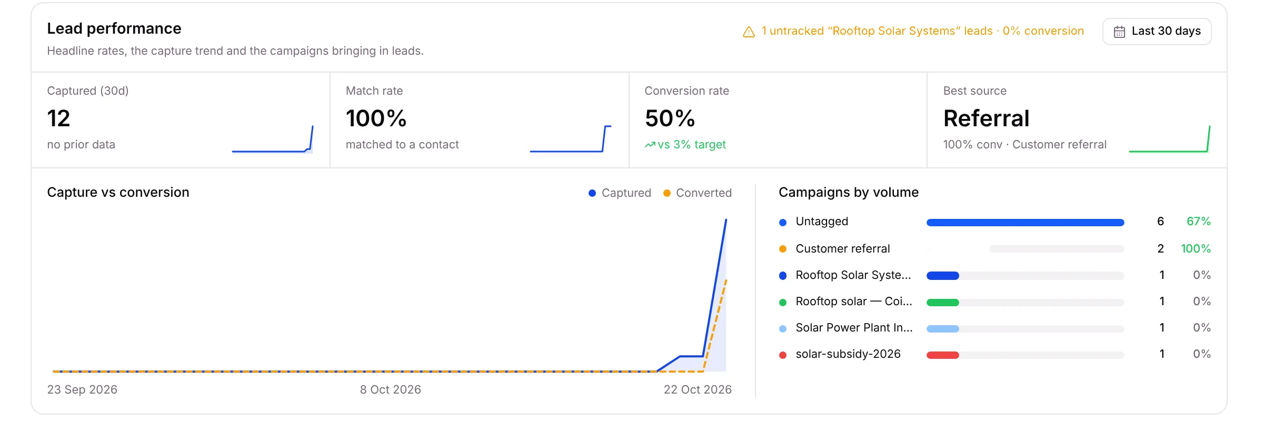This screenshot has height=422, width=1274.
Task: Click the Match rate value 100%
Action: click(376, 118)
